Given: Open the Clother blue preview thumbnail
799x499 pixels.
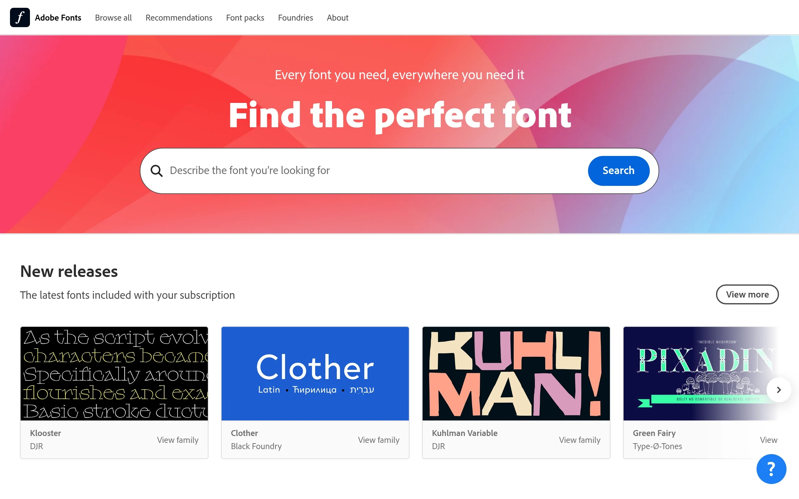Looking at the screenshot, I should 315,373.
